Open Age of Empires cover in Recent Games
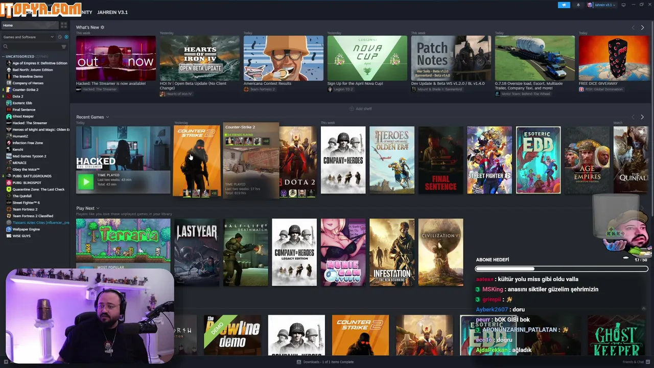The height and width of the screenshot is (368, 654). [x=587, y=160]
